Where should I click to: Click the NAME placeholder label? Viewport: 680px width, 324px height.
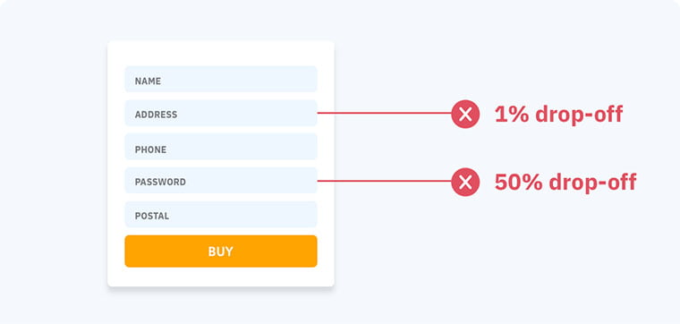[x=148, y=81]
